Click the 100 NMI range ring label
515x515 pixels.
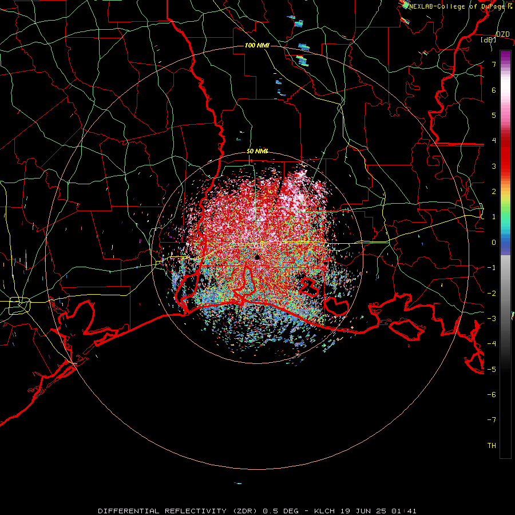tap(257, 45)
